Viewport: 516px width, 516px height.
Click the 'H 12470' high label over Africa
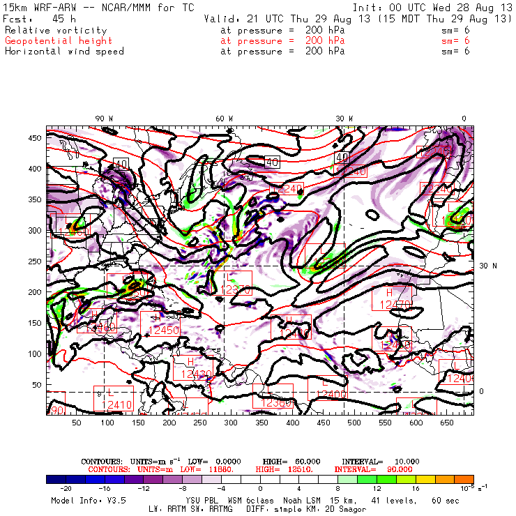click(392, 298)
